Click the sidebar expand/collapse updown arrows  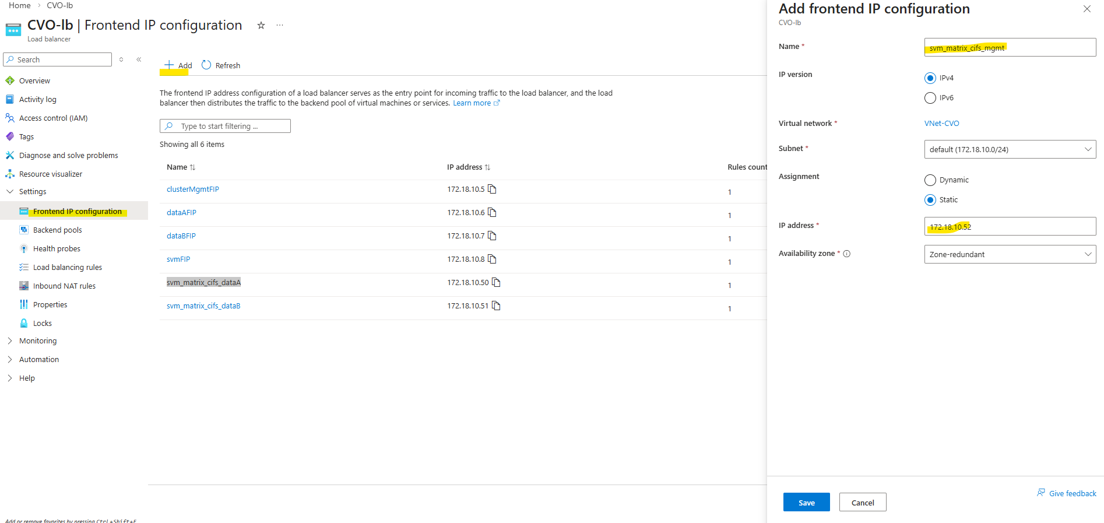click(121, 59)
